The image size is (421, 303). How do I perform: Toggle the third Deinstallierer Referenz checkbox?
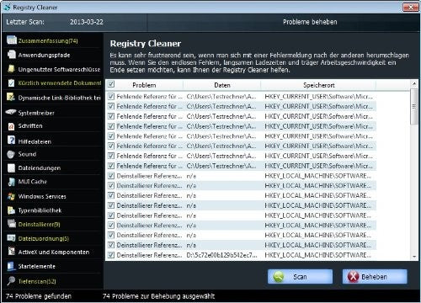(x=111, y=195)
